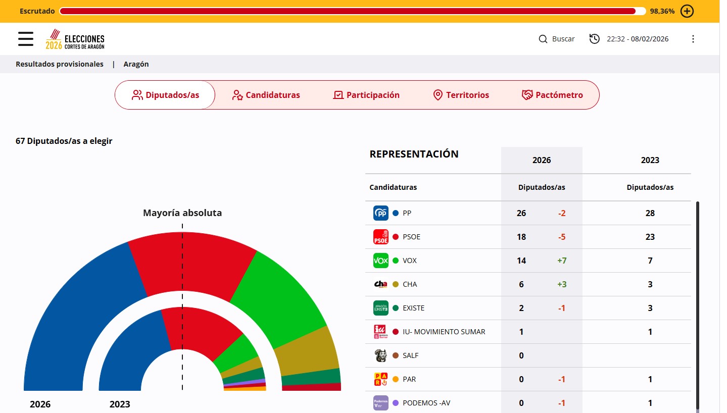Image resolution: width=727 pixels, height=413 pixels.
Task: Switch to the Candidaturas tab
Action: click(266, 95)
